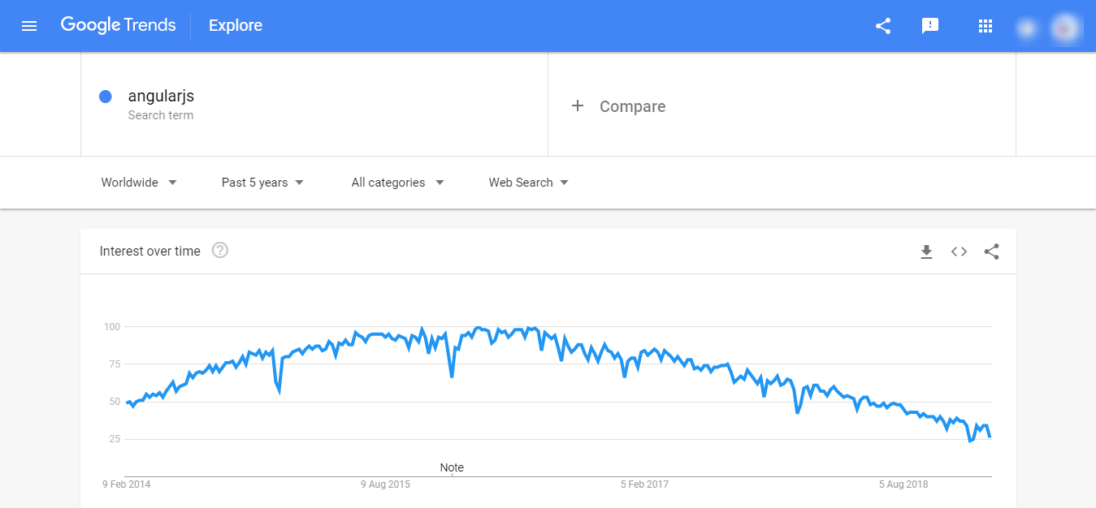Click the Explore header label
Viewport: 1096px width, 508px height.
[x=235, y=26]
